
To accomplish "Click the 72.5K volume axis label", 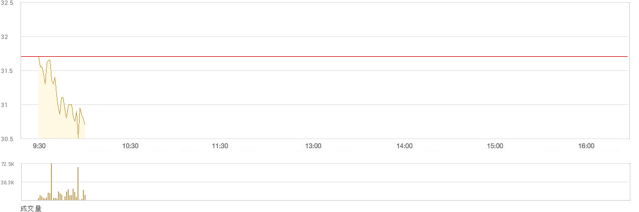I will 8,164.
